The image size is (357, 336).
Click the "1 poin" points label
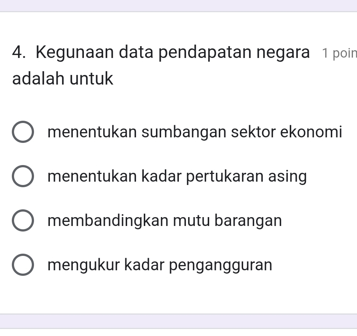tap(339, 54)
